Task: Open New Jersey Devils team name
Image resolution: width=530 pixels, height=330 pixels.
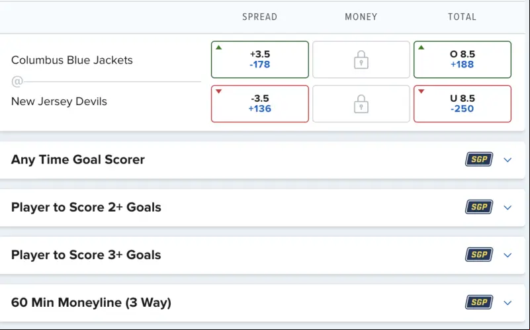Action: pyautogui.click(x=59, y=101)
